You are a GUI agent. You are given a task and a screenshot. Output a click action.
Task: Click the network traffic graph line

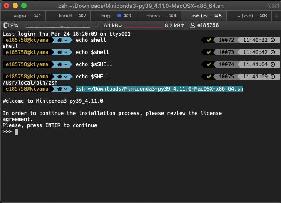pyautogui.click(x=144, y=26)
